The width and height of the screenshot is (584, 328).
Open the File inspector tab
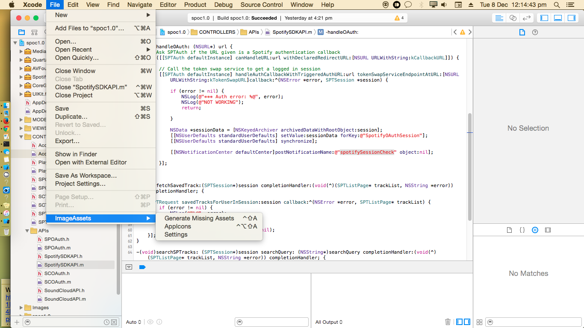tap(522, 32)
